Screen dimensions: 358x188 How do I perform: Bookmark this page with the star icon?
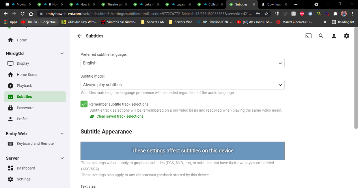point(266,14)
